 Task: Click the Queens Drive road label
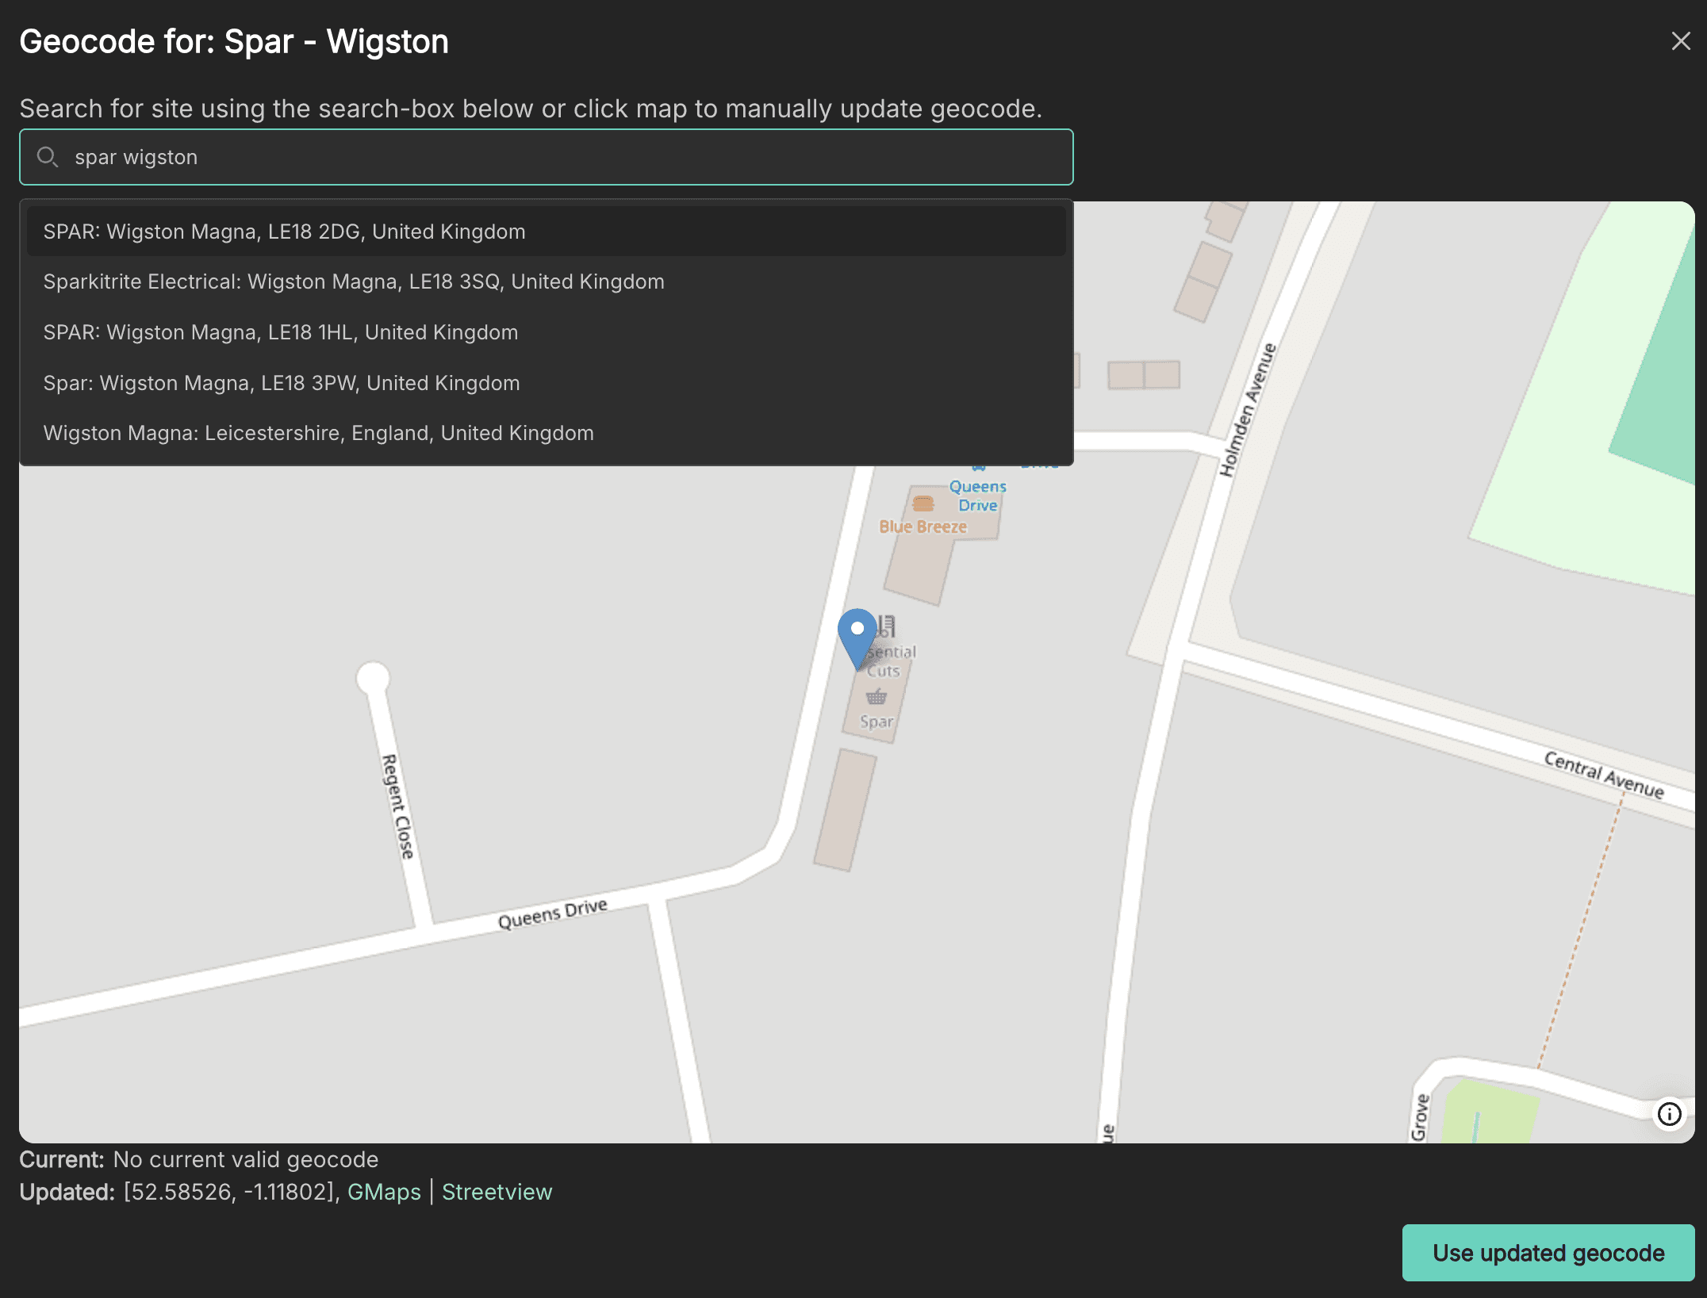coord(552,913)
